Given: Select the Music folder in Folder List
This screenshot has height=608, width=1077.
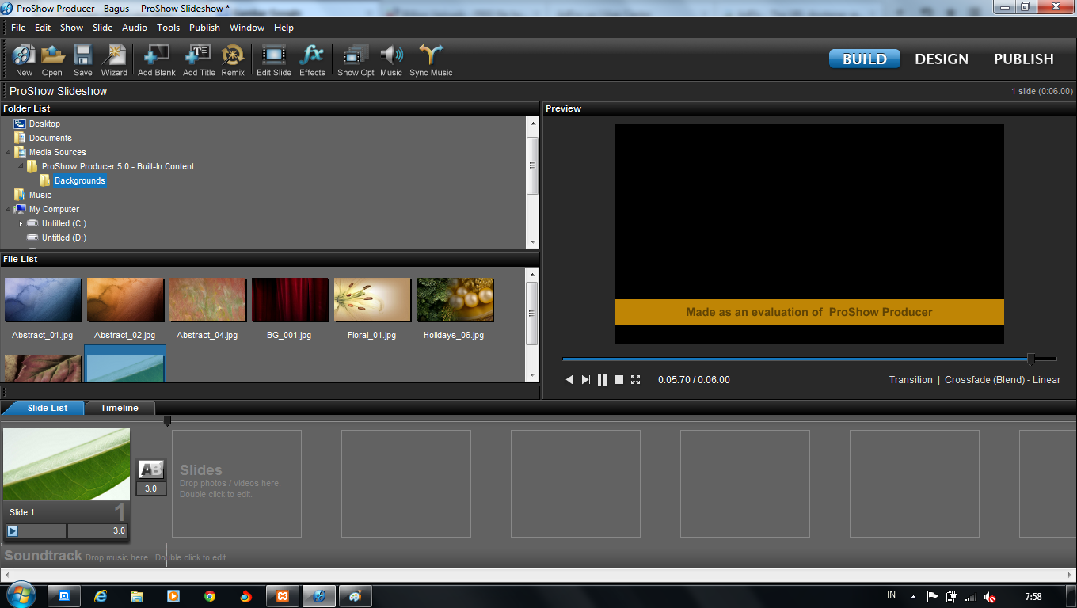Looking at the screenshot, I should click(40, 195).
